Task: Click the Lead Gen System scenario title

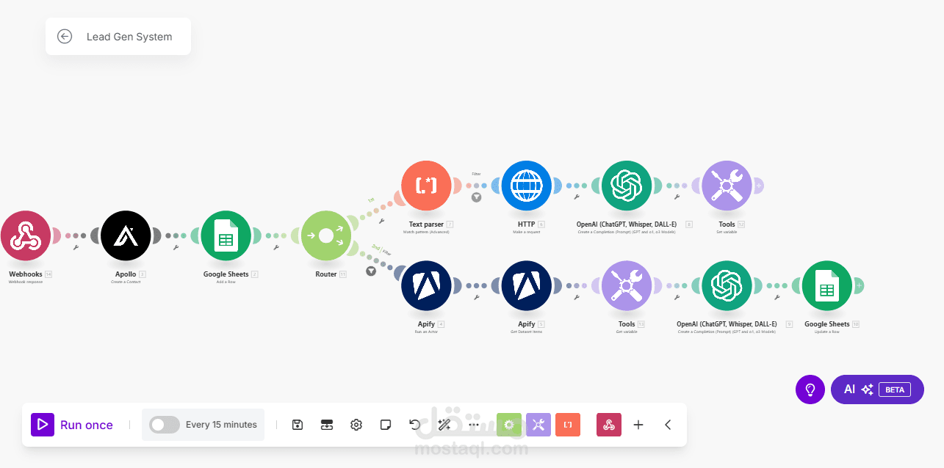Action: click(x=129, y=37)
